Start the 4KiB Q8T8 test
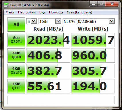This screenshot has width=122, height=110. pyautogui.click(x=16, y=55)
